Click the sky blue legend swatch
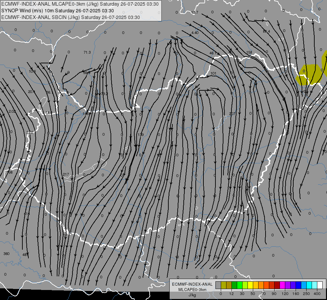This screenshot has width=327, height=300. pyautogui.click(x=304, y=285)
